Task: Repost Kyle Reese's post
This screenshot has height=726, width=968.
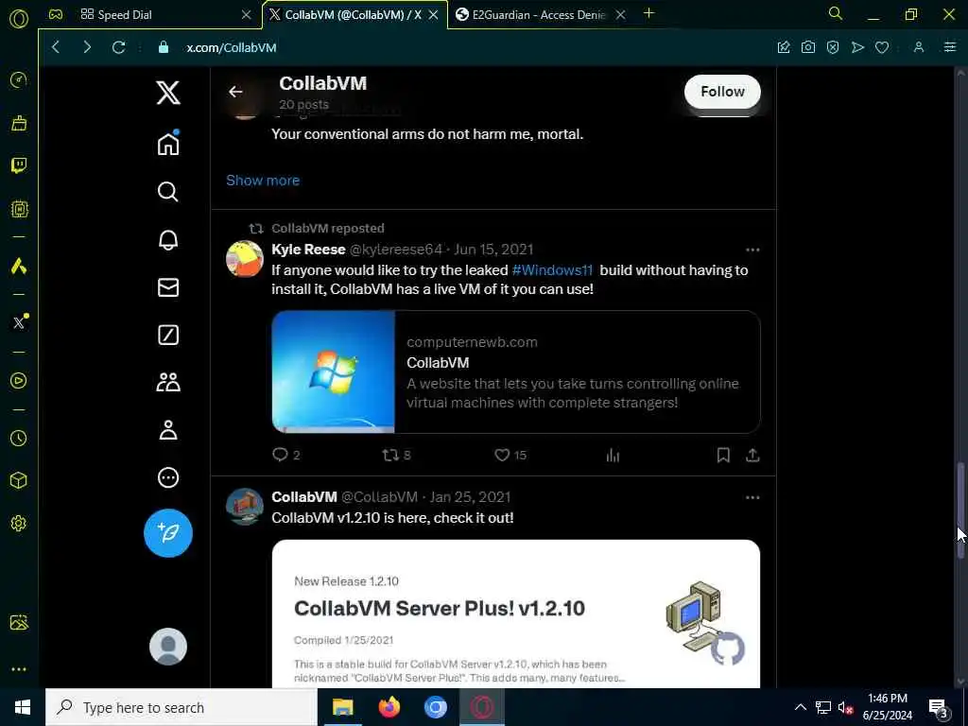Action: point(396,456)
